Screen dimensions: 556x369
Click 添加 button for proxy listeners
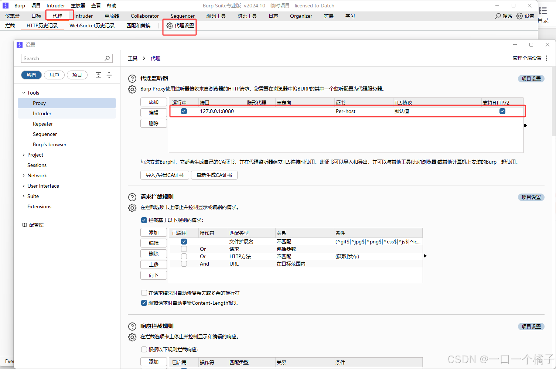[x=154, y=102]
